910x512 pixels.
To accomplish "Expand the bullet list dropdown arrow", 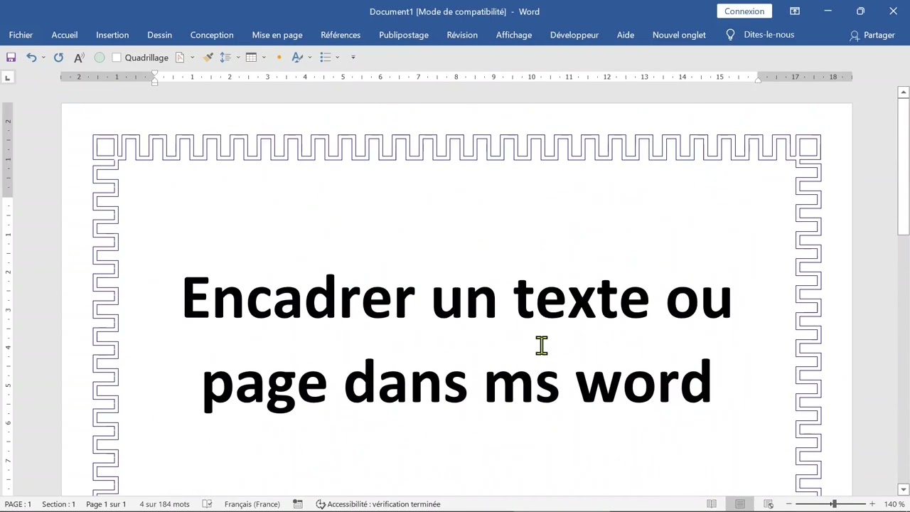I will pyautogui.click(x=338, y=58).
